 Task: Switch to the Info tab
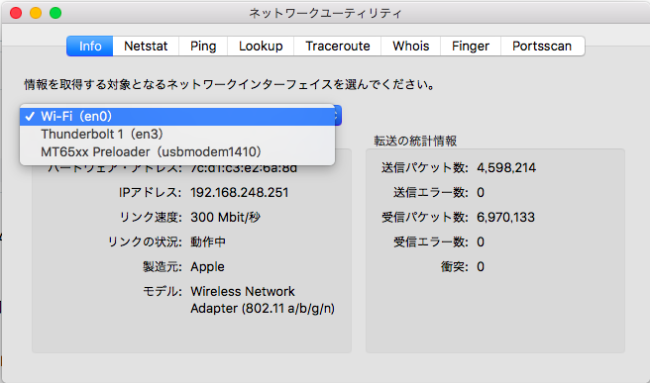pyautogui.click(x=90, y=46)
